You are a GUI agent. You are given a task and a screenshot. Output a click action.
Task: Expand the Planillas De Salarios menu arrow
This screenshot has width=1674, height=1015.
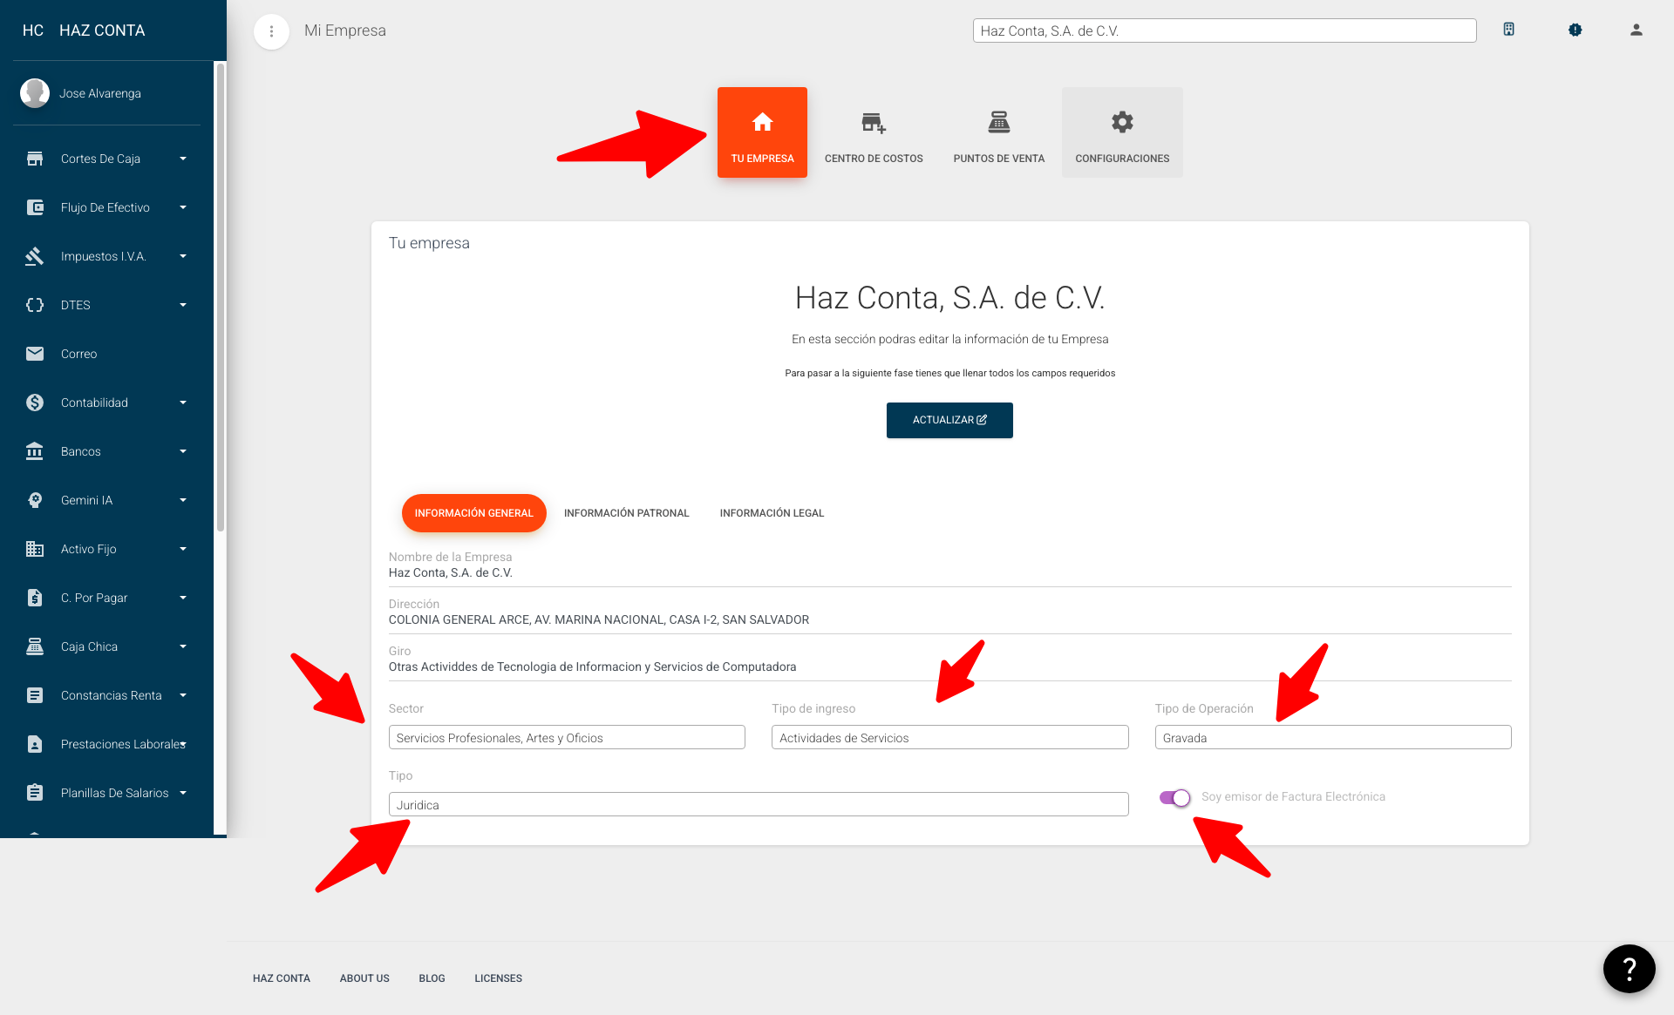(183, 793)
